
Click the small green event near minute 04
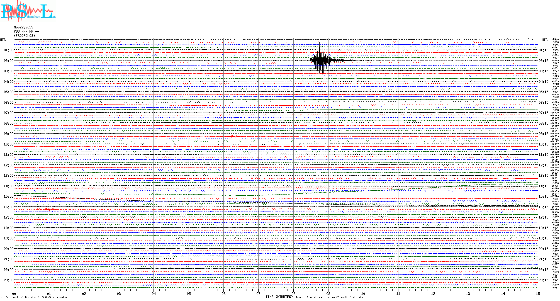[x=161, y=68]
